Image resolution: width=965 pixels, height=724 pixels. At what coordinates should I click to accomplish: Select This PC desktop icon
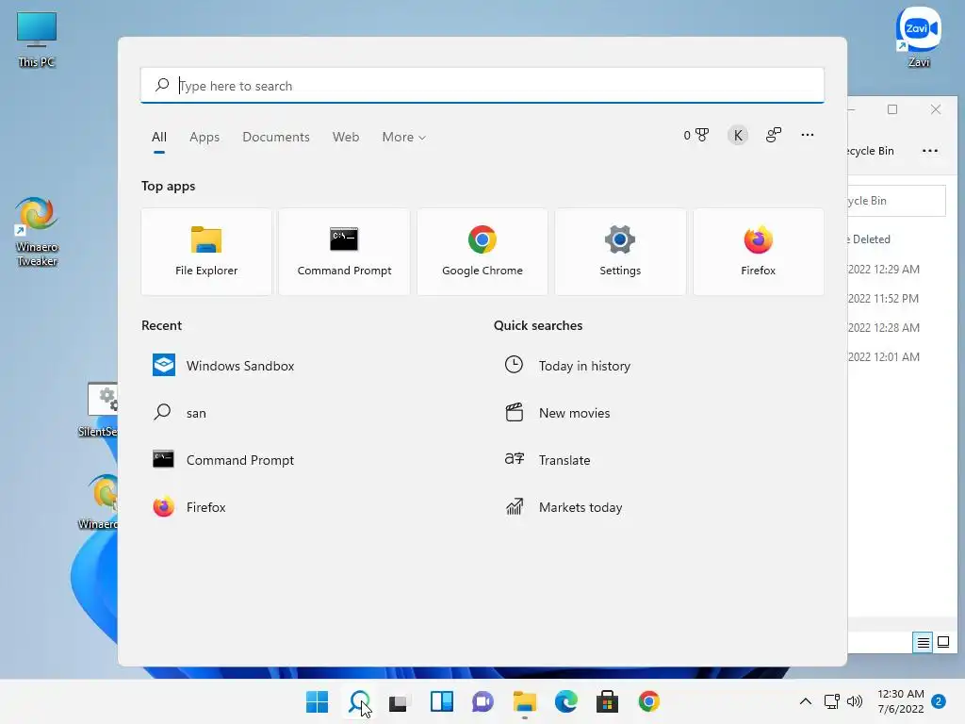(x=37, y=40)
